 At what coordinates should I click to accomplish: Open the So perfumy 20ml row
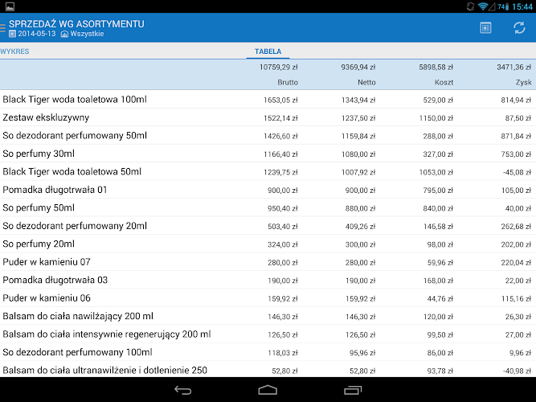pyautogui.click(x=268, y=244)
